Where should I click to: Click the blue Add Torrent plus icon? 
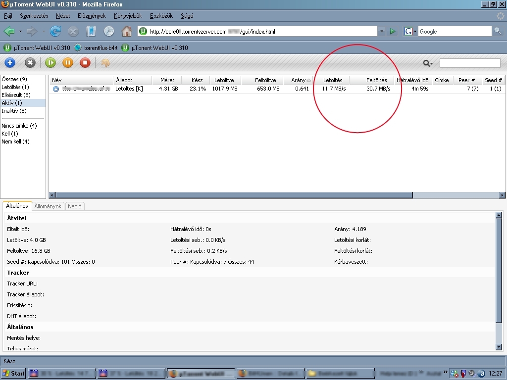click(x=9, y=63)
